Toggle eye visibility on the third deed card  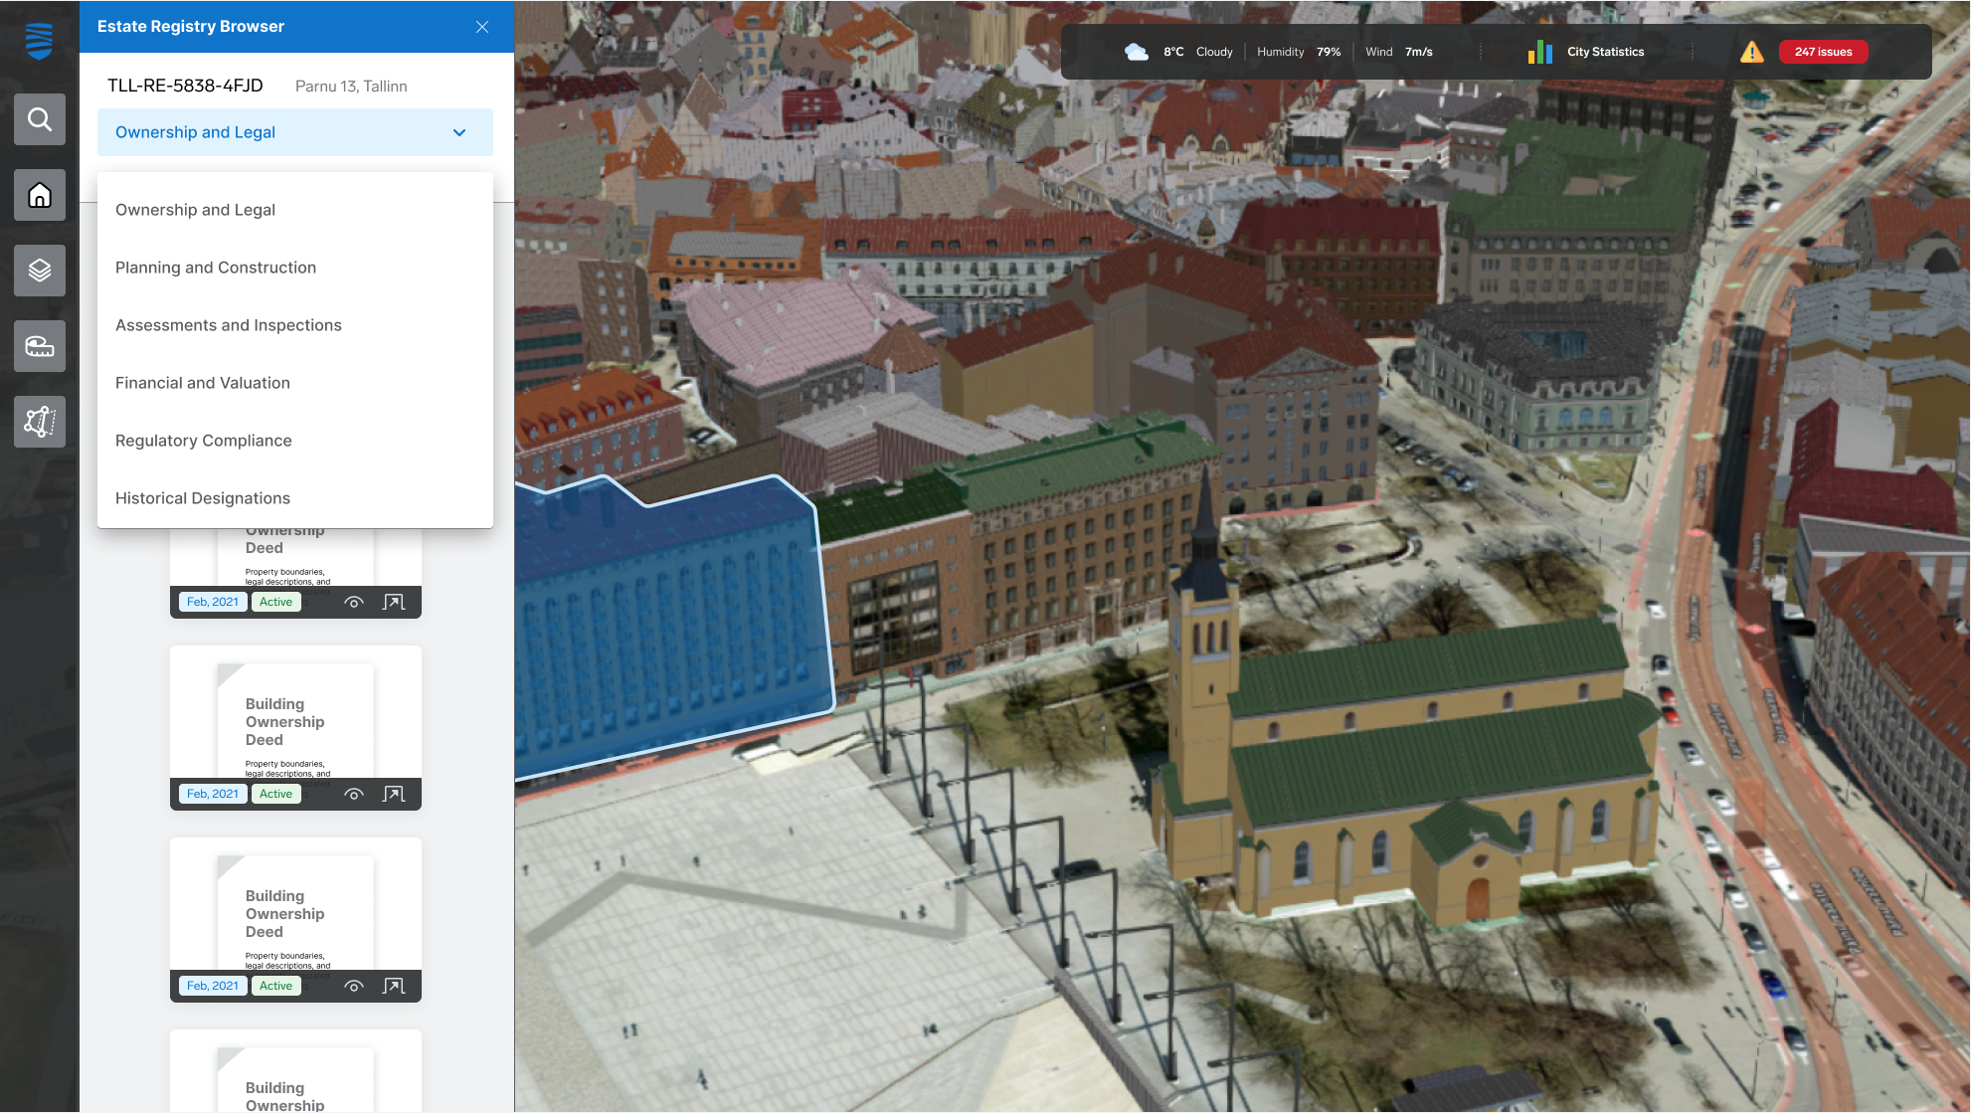pos(354,986)
